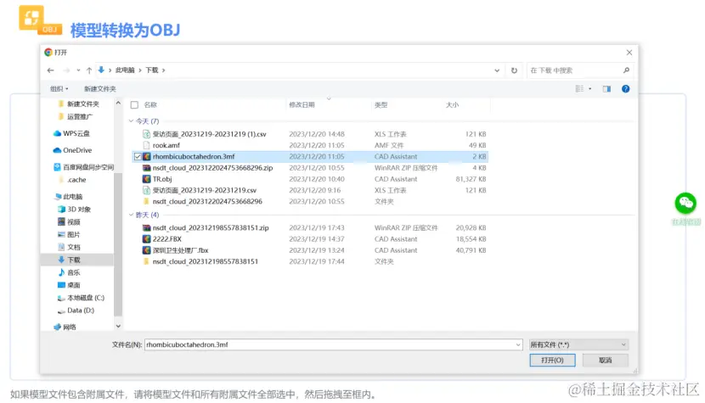Viewport: 705px width, 403px height.
Task: Select folder nsdt_cloud_2023122024753668296
Action: [x=207, y=202]
